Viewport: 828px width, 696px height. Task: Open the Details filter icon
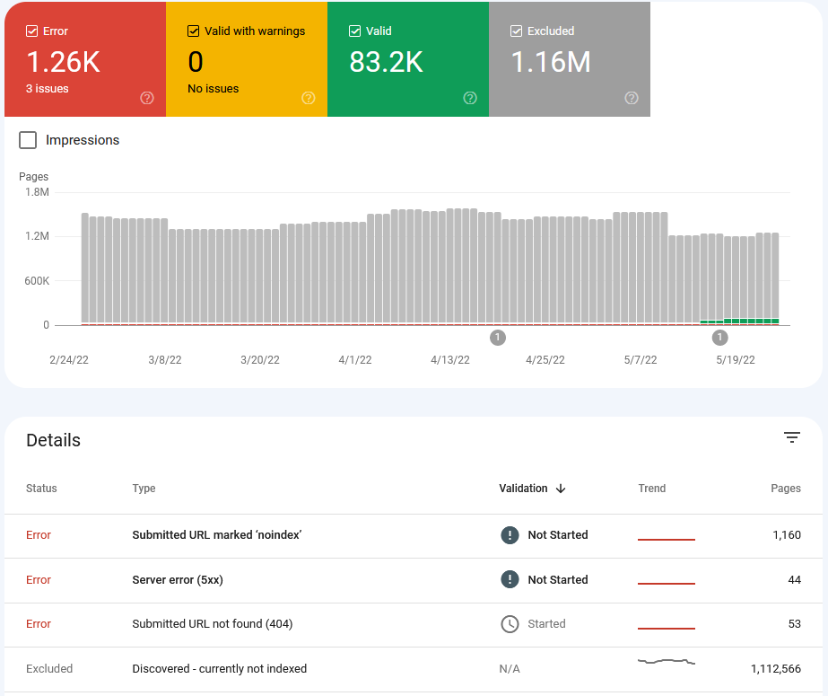click(791, 437)
